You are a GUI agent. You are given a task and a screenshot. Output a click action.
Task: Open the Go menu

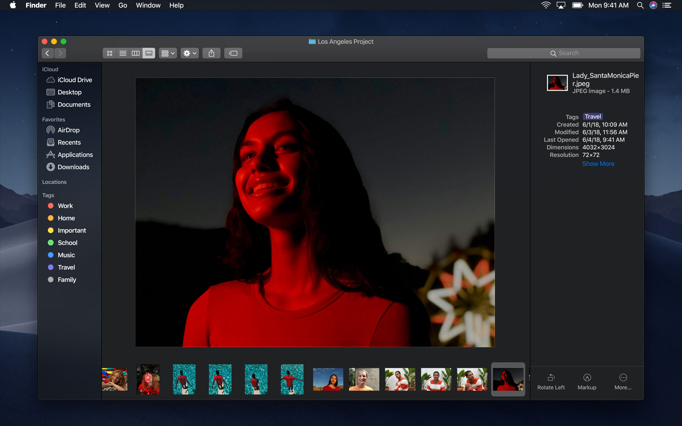click(123, 5)
